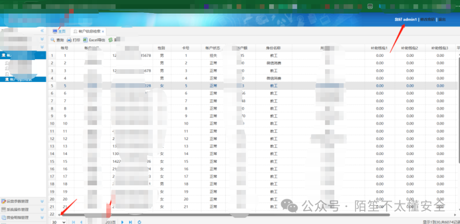Click the horizontal scrollbar thumb under the table
This screenshot has height=224, width=460.
click(x=225, y=215)
